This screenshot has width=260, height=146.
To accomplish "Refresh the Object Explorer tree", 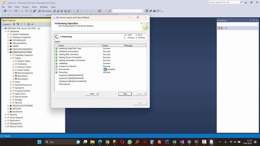I will tap(28, 24).
